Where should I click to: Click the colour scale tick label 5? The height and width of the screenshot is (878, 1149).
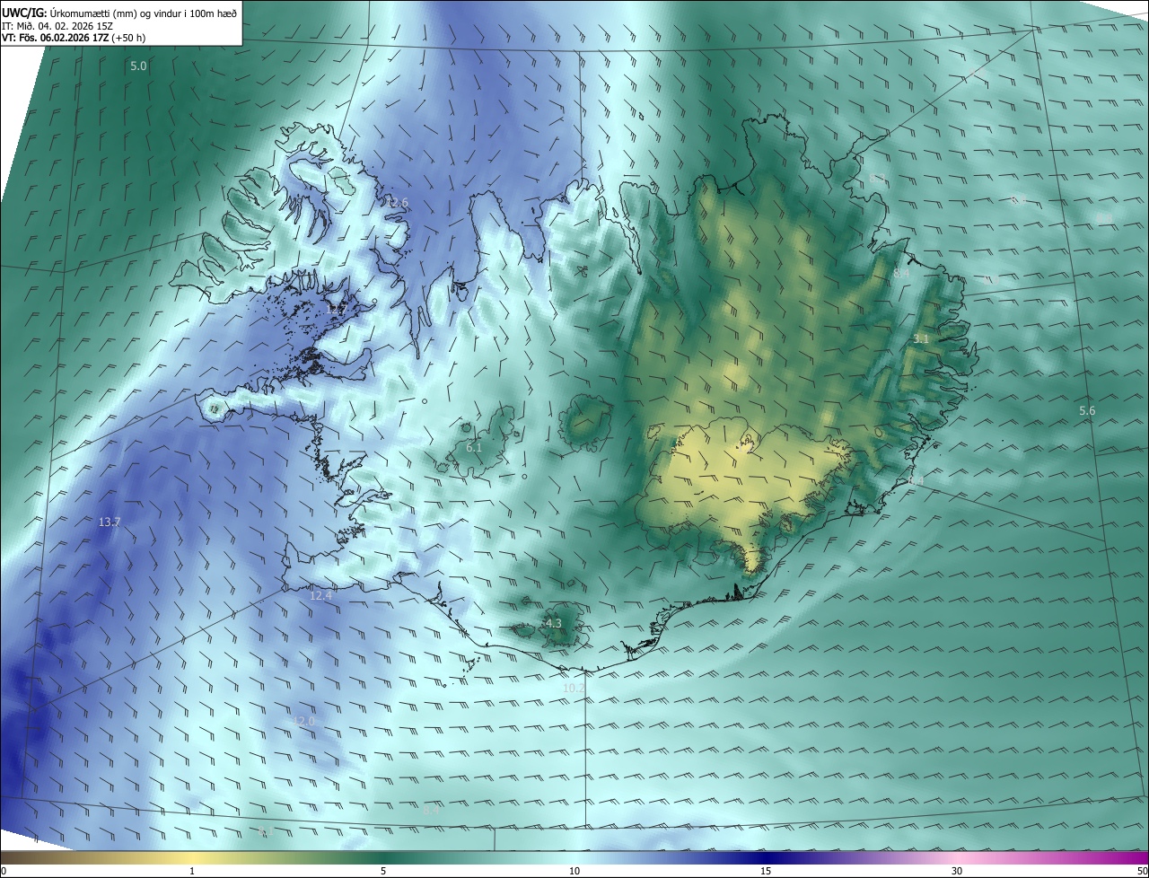383,871
